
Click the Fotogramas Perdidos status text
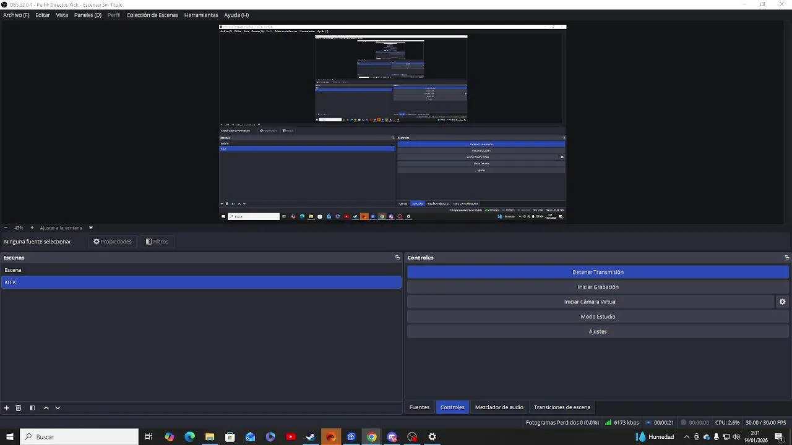[x=562, y=423]
